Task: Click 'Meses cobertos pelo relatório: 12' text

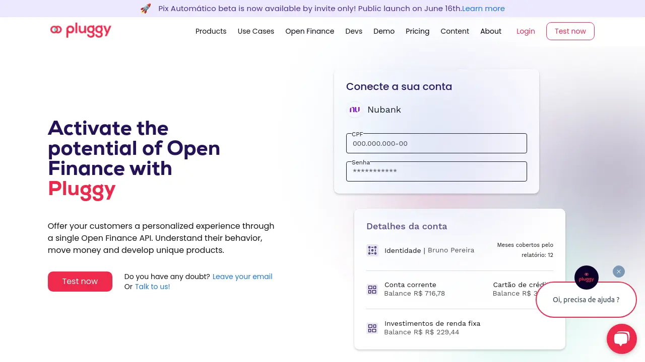Action: [x=525, y=250]
